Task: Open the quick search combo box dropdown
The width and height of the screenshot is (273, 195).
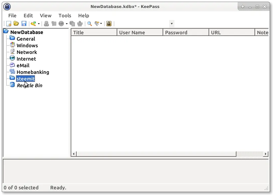Action: click(172, 24)
